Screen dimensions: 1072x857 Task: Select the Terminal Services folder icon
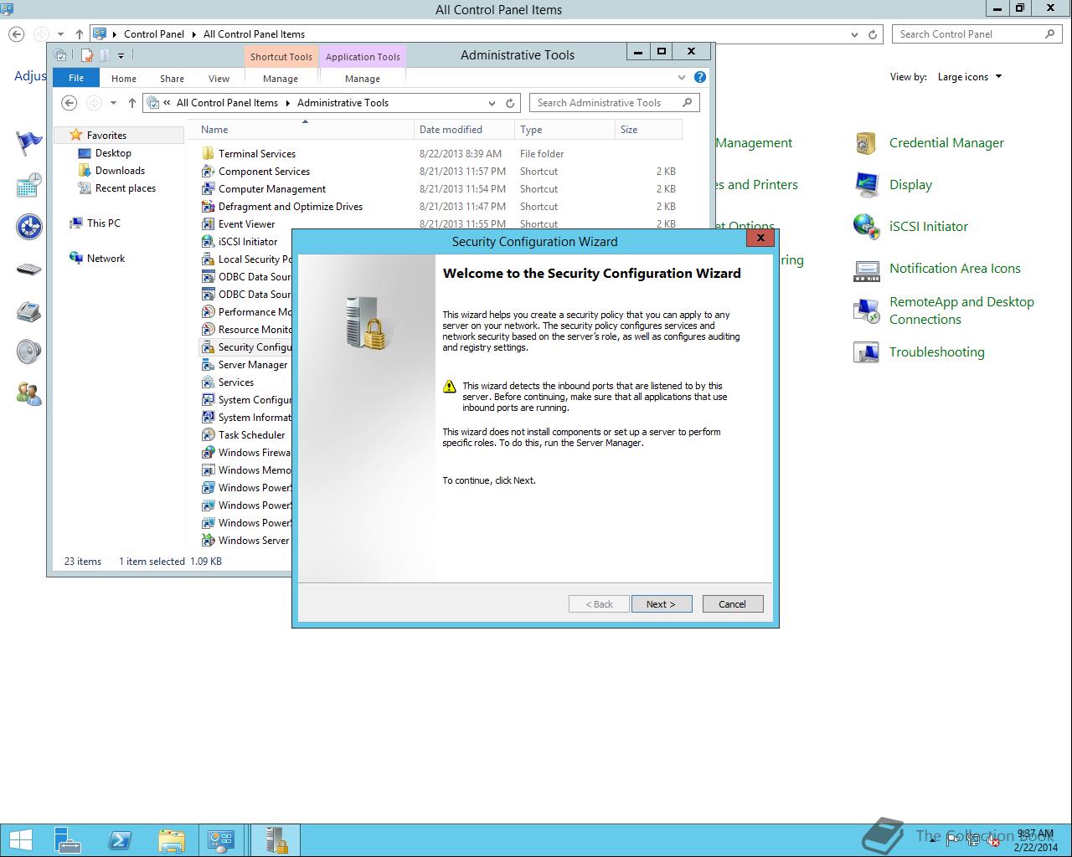point(209,154)
